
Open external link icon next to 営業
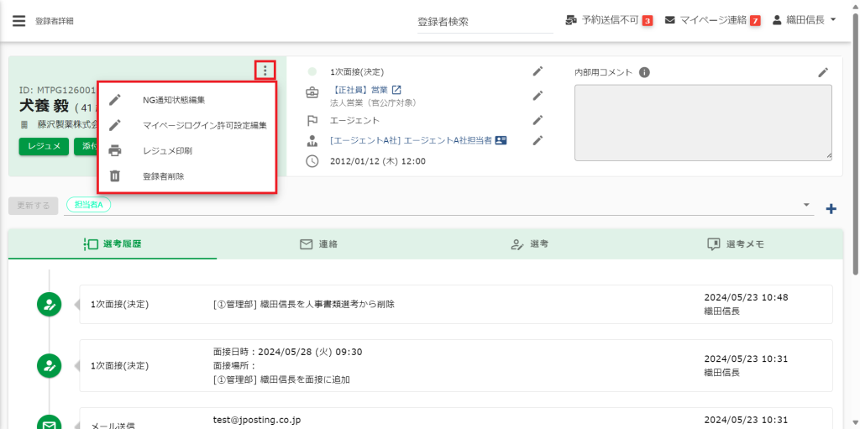pyautogui.click(x=397, y=91)
